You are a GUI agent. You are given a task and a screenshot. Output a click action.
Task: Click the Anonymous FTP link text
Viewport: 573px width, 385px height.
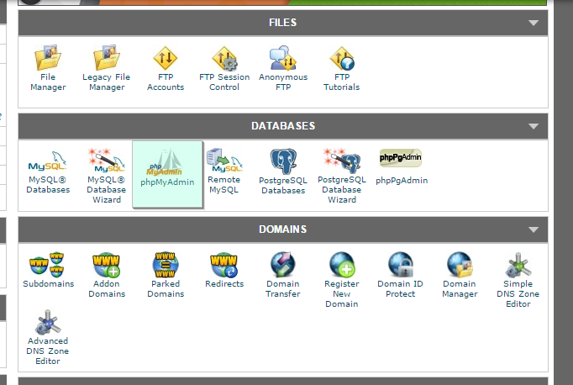click(283, 82)
